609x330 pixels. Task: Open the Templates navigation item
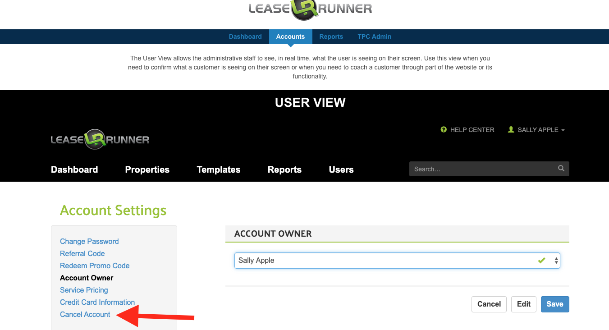219,170
